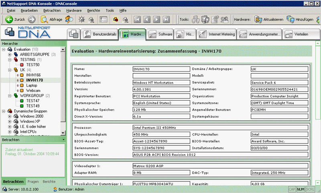Viewport: 321px width, 193px height.
Task: Click Hardware Hinzufügen button
Action: 300,19
